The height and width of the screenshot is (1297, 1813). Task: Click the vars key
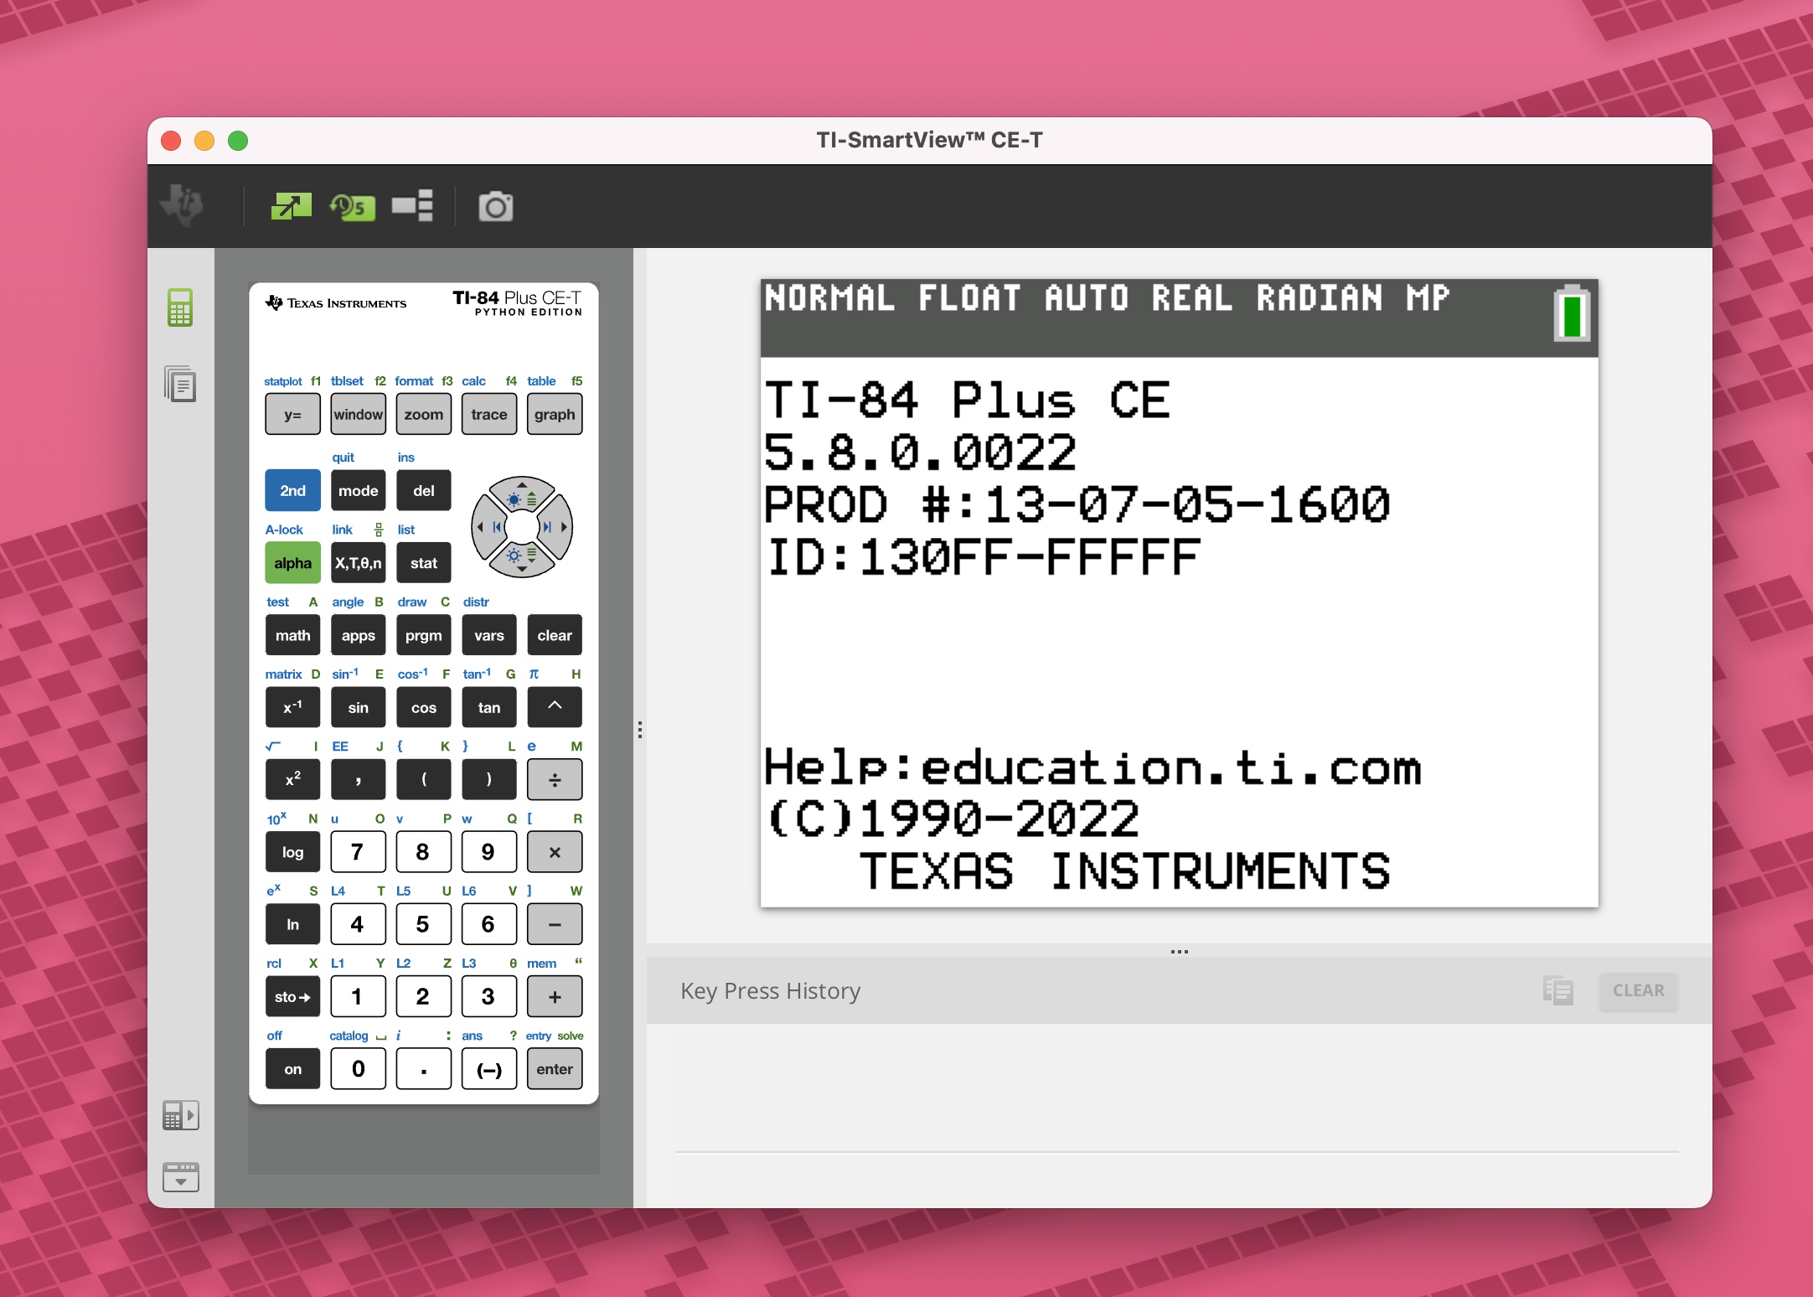pyautogui.click(x=489, y=635)
